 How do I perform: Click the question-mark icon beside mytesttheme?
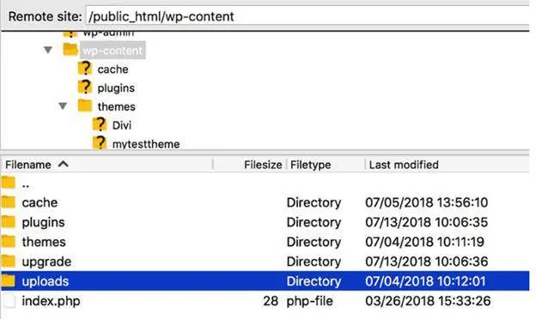100,143
